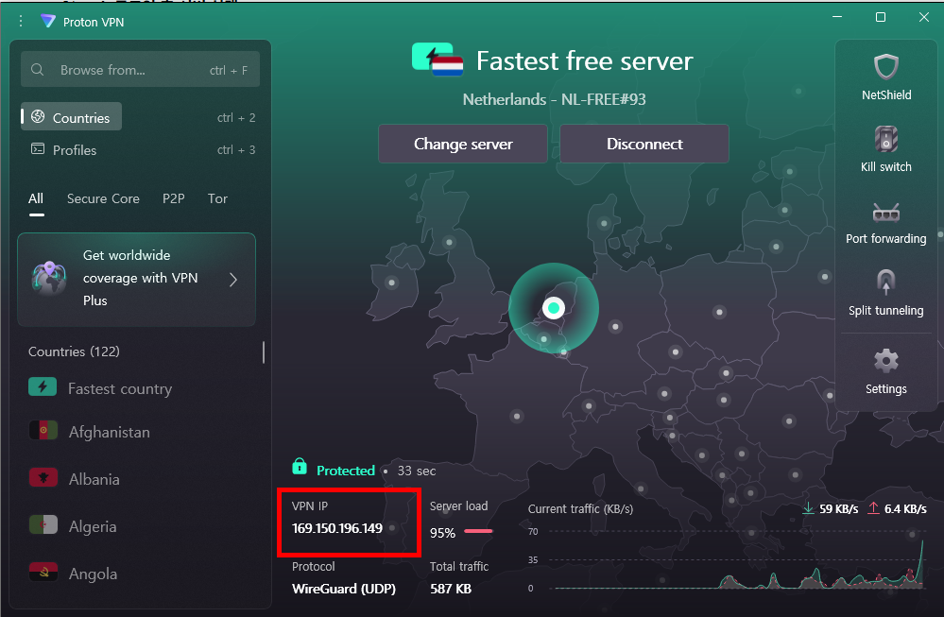Maximize the Proton VPN window
Image resolution: width=944 pixels, height=617 pixels.
(880, 17)
